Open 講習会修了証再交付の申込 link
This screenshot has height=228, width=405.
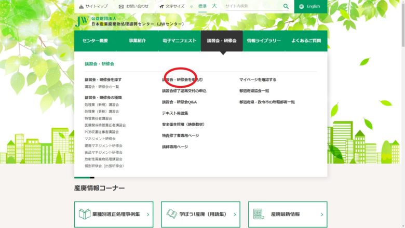pyautogui.click(x=184, y=91)
